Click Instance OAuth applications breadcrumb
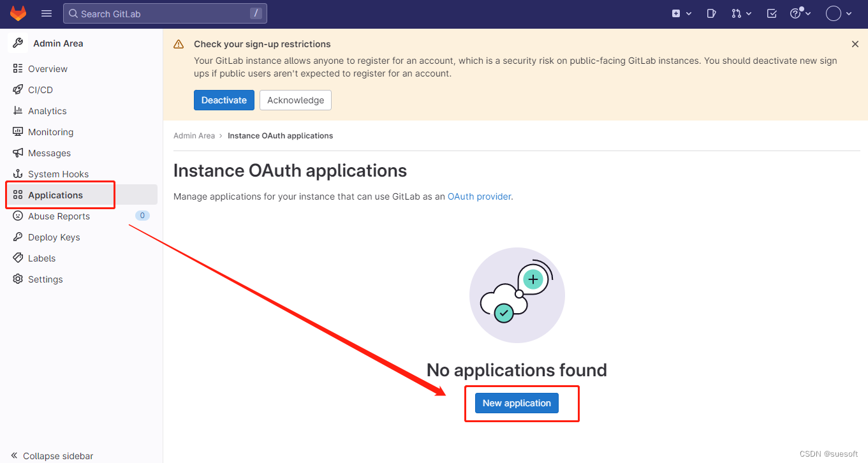The image size is (868, 463). pyautogui.click(x=280, y=136)
